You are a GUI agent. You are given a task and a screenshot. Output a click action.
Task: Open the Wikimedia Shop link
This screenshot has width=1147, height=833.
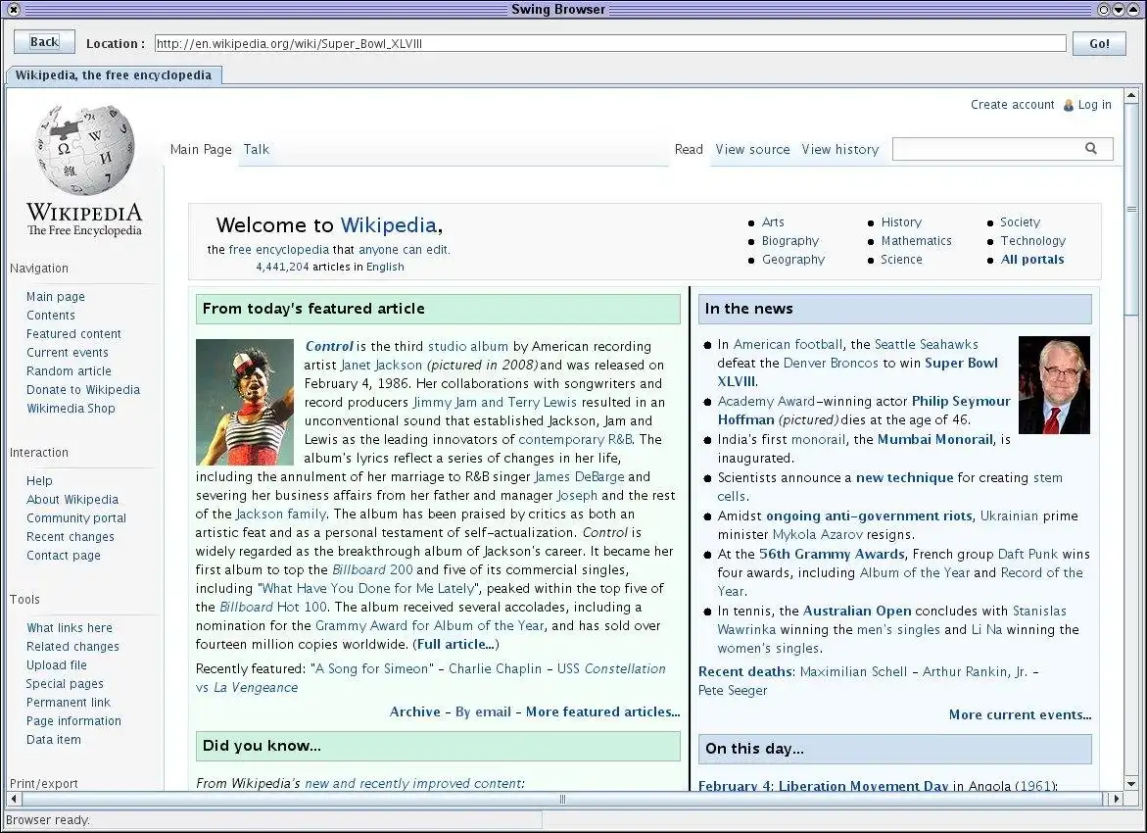[x=71, y=409]
